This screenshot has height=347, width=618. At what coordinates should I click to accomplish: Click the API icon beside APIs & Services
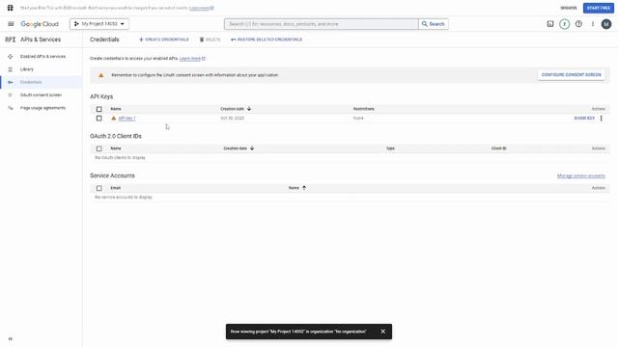[x=11, y=40]
